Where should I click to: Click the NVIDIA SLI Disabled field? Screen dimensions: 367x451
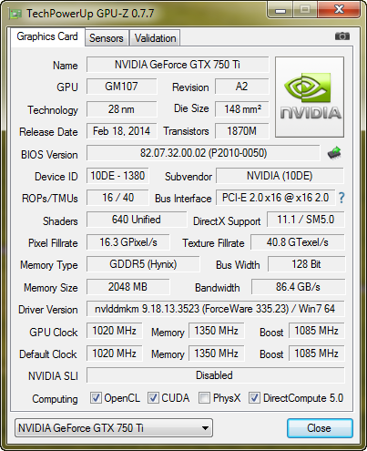215,375
